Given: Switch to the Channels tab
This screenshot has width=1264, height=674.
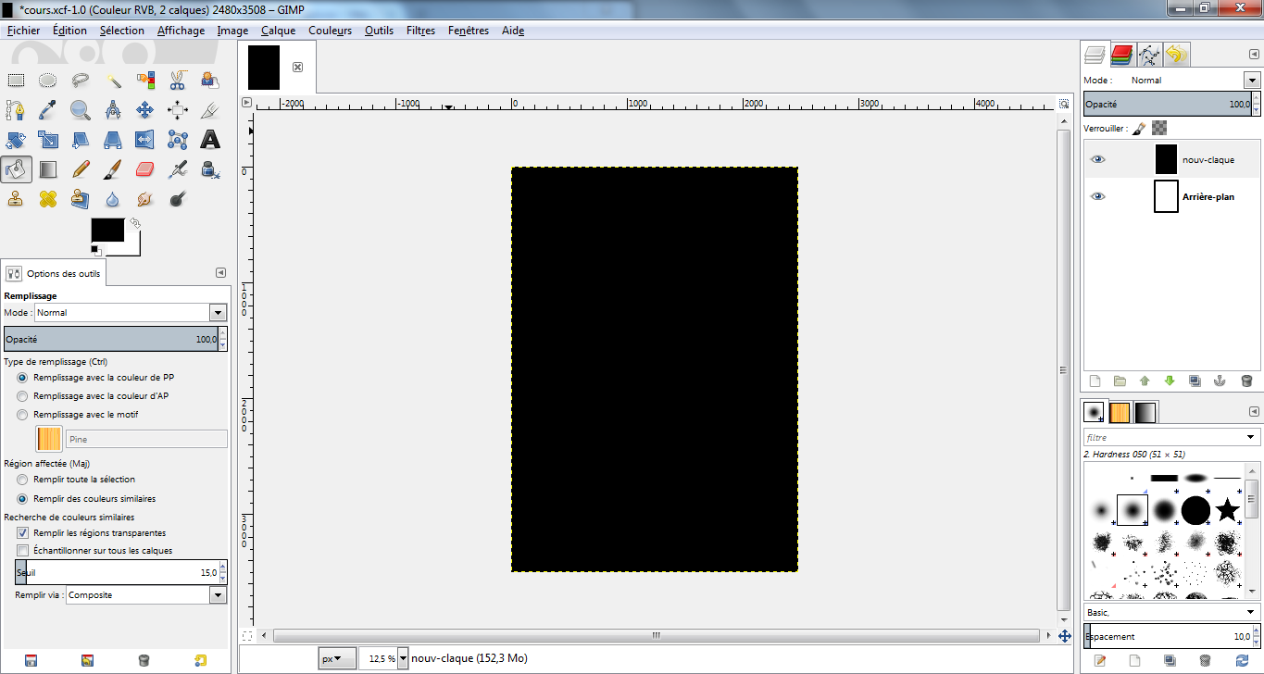Looking at the screenshot, I should [1122, 55].
